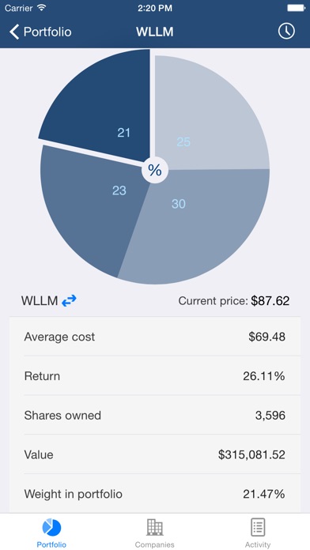This screenshot has width=310, height=550.
Task: Tap the Companies tab label
Action: (x=155, y=544)
